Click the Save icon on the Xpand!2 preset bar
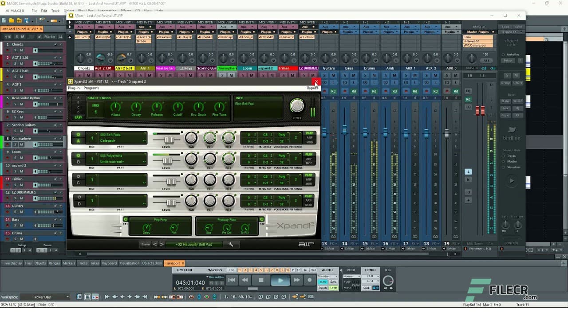568x319 pixels. (146, 244)
